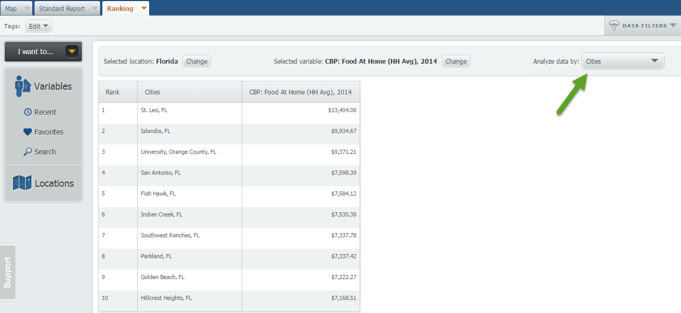Expand the Data Filters panel arrow
Image resolution: width=681 pixels, height=313 pixels.
(673, 26)
